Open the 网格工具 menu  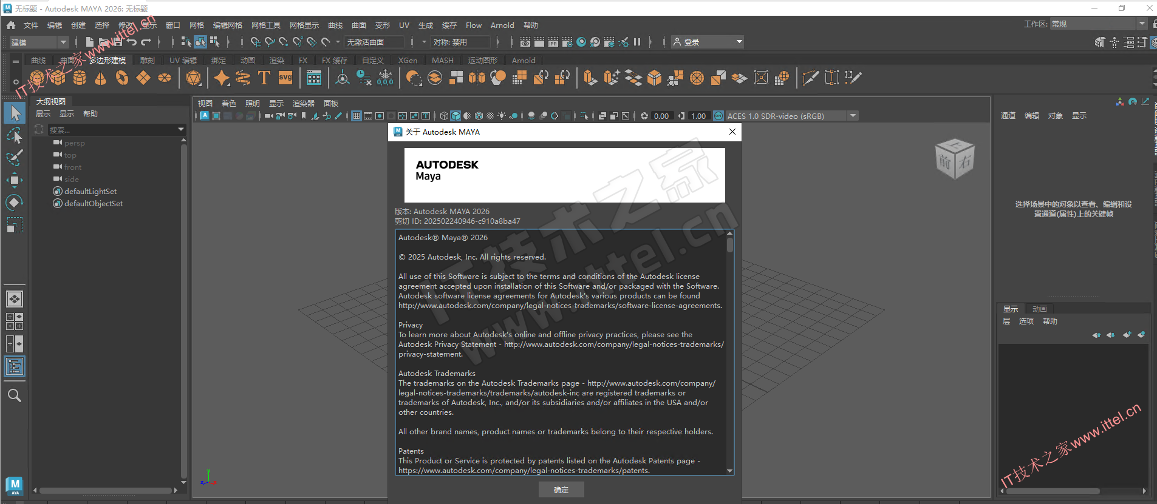click(x=266, y=25)
